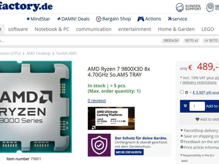This screenshot has height=164, width=219.
Task: Click the Bargain Shop circular icon
Action: coord(99,19)
